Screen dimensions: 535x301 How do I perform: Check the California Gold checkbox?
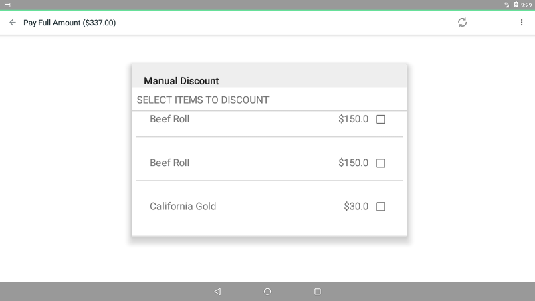pos(381,207)
